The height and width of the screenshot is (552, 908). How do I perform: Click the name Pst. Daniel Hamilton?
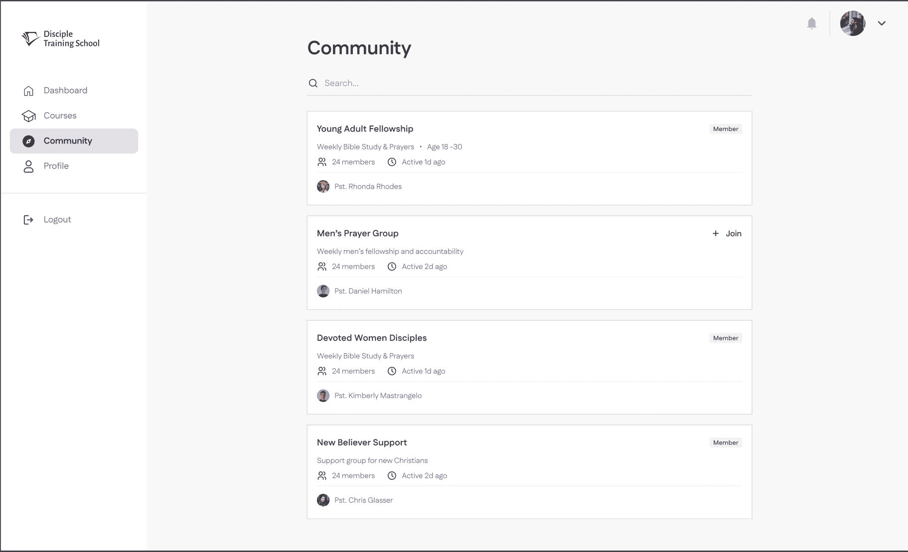tap(368, 291)
